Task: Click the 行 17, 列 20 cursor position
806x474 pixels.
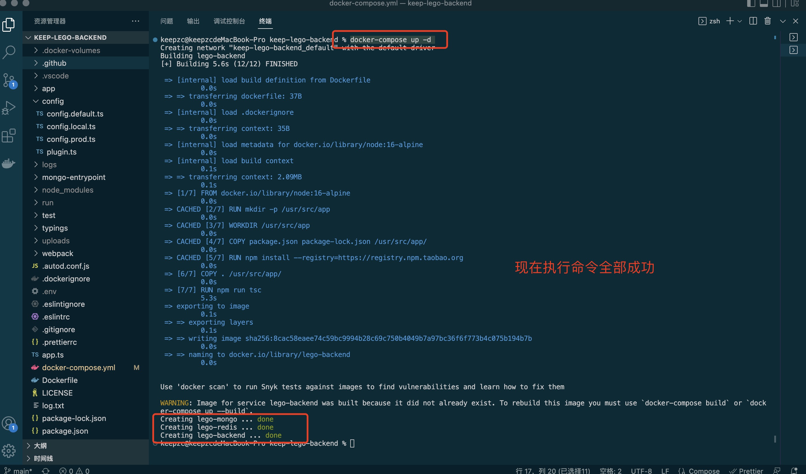Action: 553,471
